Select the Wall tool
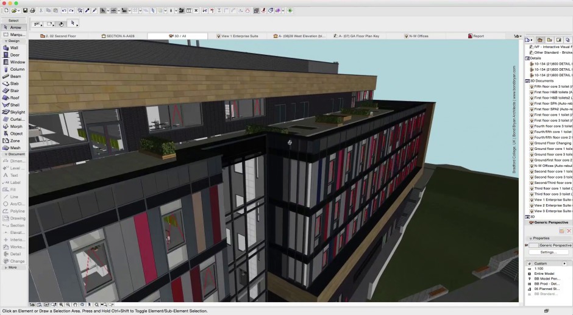The width and height of the screenshot is (573, 315). pyautogui.click(x=13, y=48)
